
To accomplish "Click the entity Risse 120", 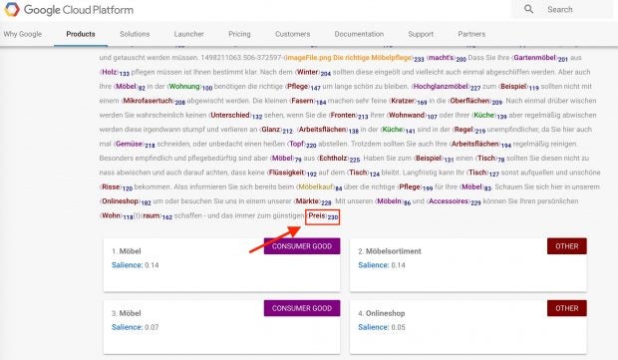I will click(x=116, y=187).
